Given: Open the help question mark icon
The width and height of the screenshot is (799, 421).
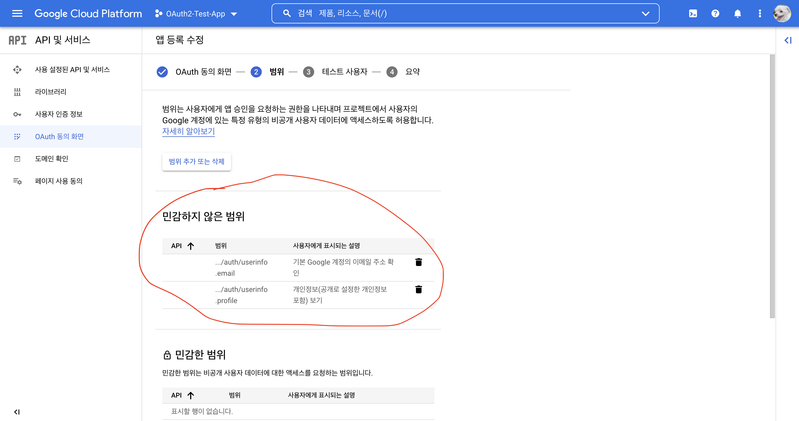Looking at the screenshot, I should tap(715, 13).
